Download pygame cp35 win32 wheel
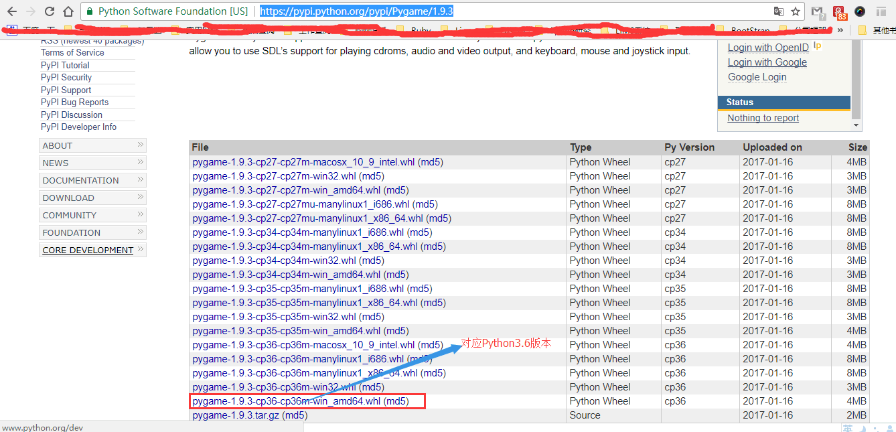 pyautogui.click(x=274, y=317)
